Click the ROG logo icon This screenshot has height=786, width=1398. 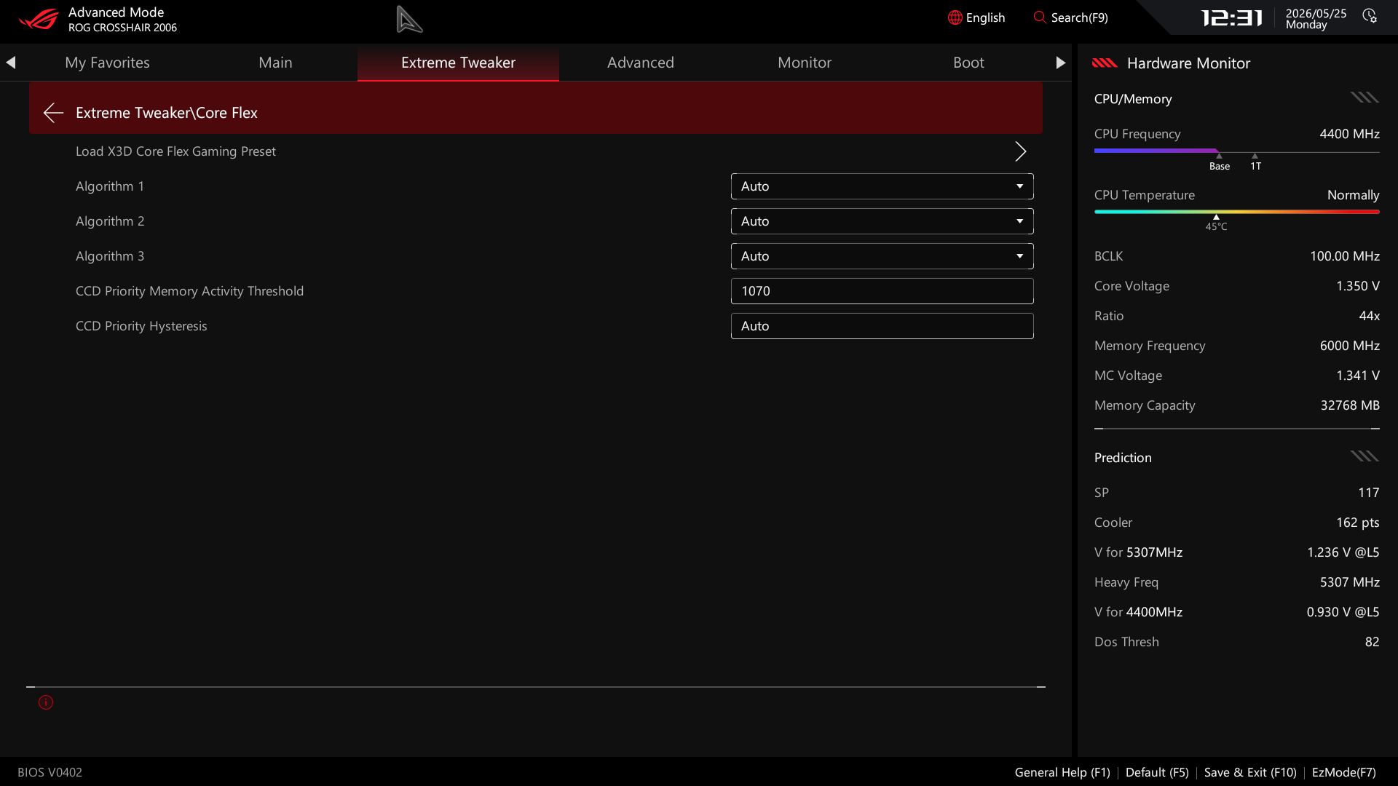[x=39, y=18]
